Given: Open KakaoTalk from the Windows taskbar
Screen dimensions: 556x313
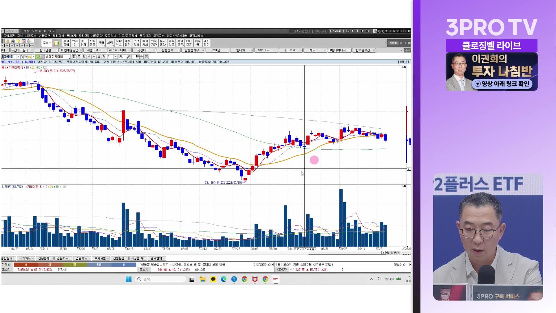Looking at the screenshot, I should (x=213, y=279).
